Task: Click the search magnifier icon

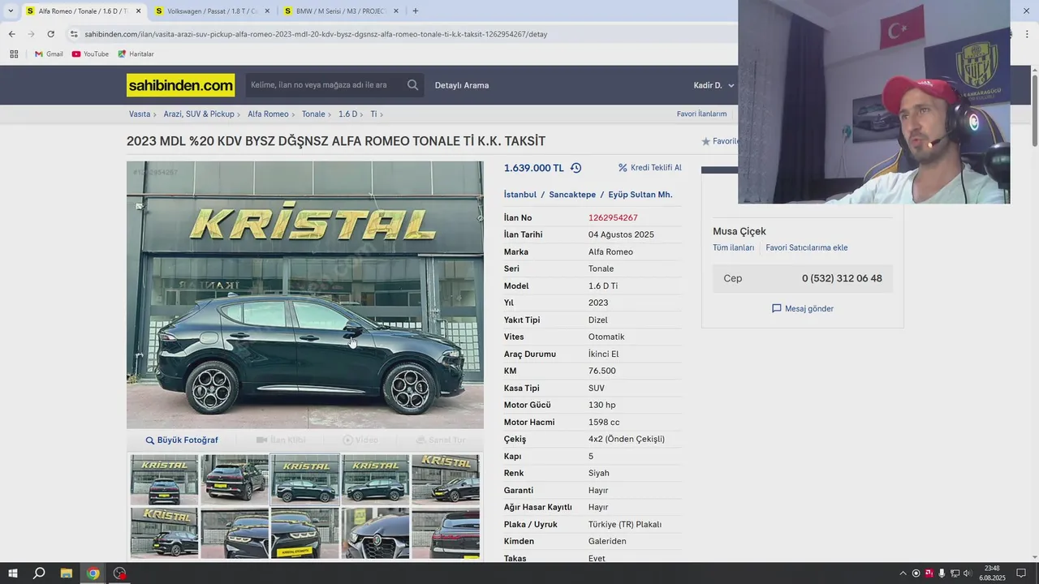Action: pyautogui.click(x=412, y=85)
